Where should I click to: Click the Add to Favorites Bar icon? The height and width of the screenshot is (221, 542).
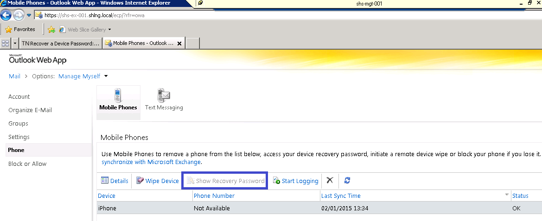(x=51, y=30)
